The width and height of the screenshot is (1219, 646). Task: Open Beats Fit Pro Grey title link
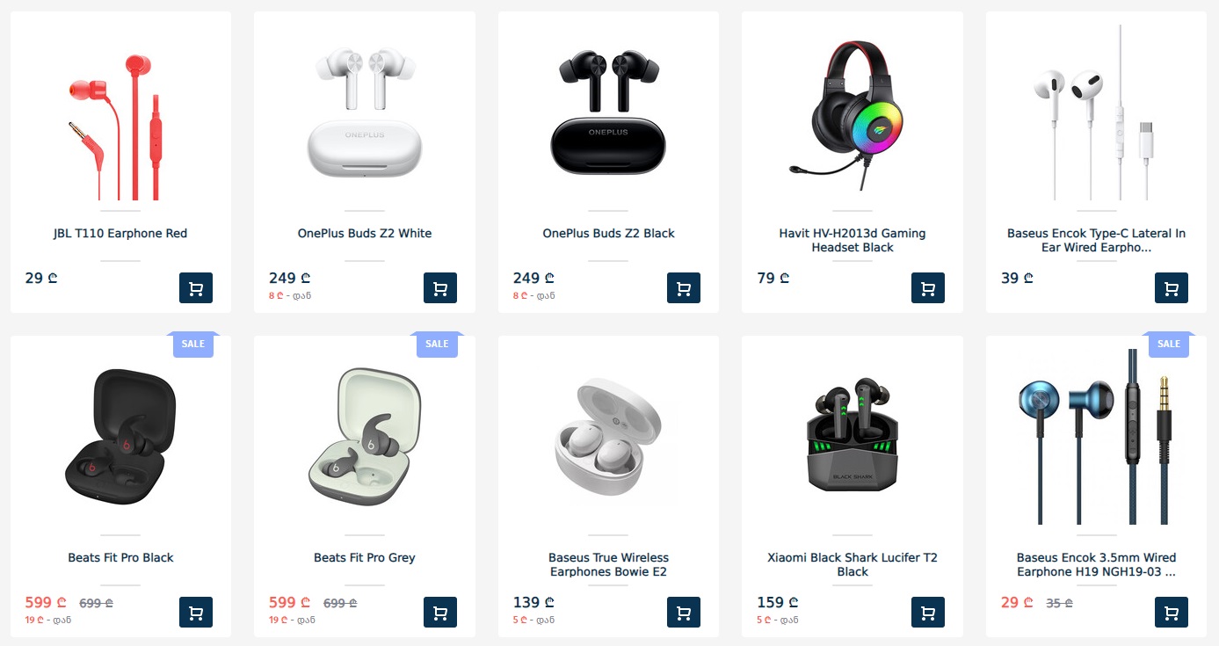(x=365, y=557)
